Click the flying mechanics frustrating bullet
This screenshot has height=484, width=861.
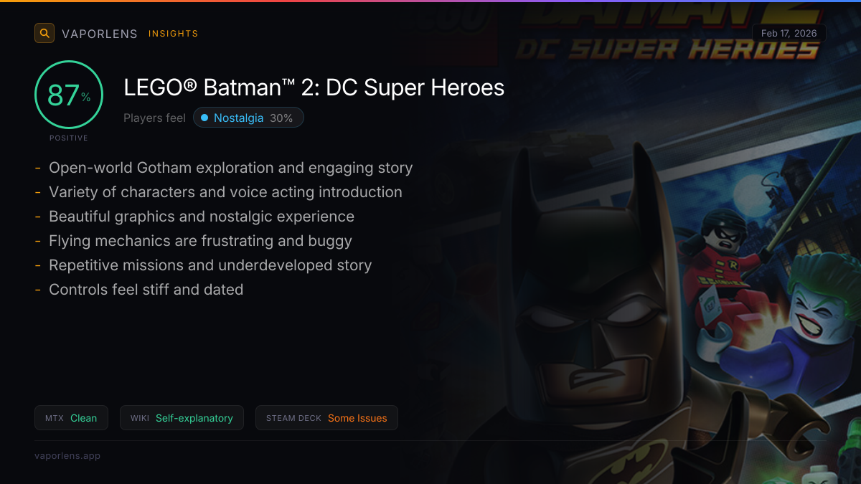pos(200,241)
